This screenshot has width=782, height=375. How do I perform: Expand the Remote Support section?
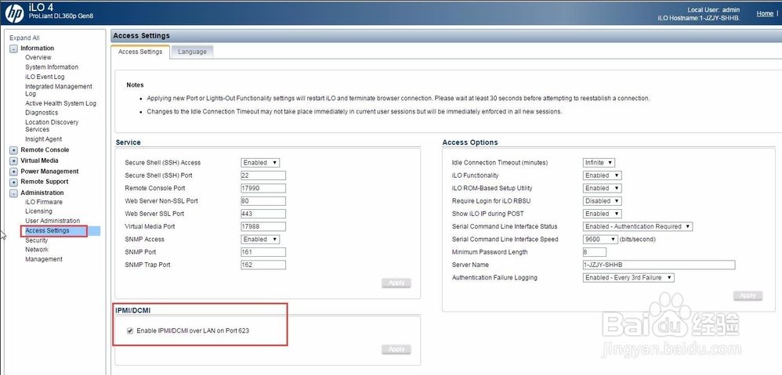(x=13, y=182)
